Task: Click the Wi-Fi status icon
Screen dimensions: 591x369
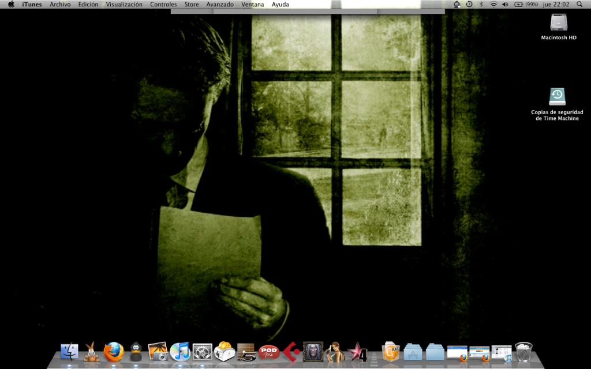Action: pos(493,4)
